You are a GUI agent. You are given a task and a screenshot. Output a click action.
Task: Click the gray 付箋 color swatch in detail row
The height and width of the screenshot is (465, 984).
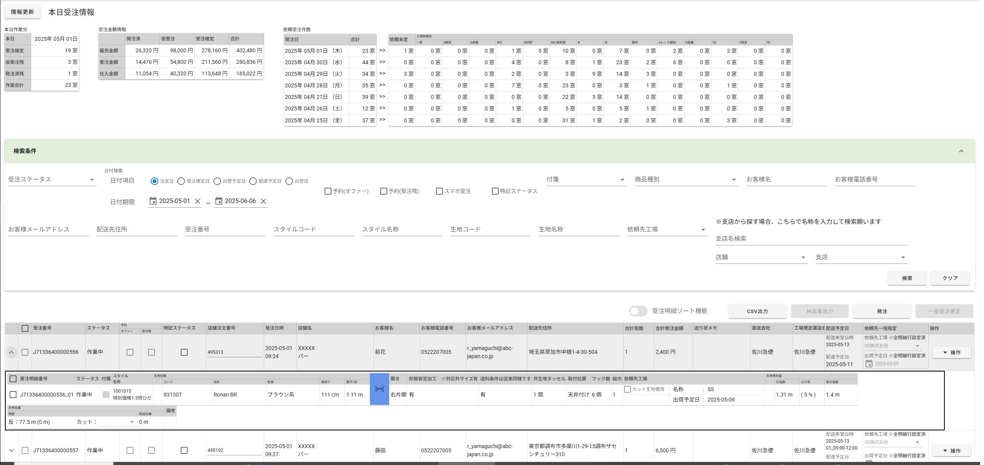point(106,395)
